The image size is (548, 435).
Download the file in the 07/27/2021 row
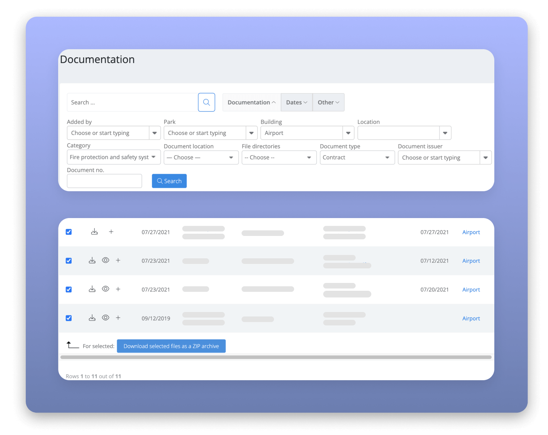click(94, 232)
